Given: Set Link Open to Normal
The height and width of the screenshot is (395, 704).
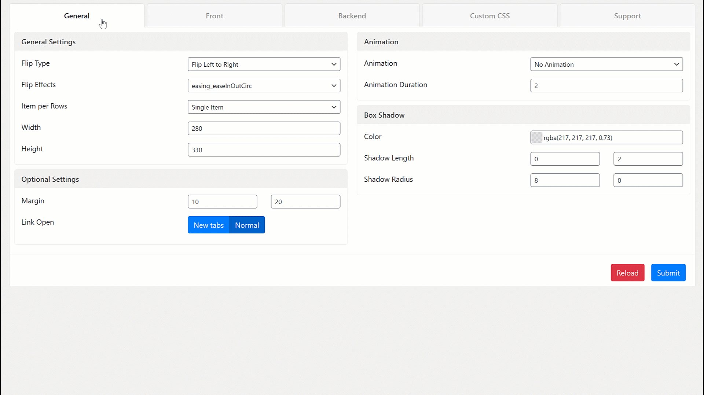Looking at the screenshot, I should click(x=247, y=225).
